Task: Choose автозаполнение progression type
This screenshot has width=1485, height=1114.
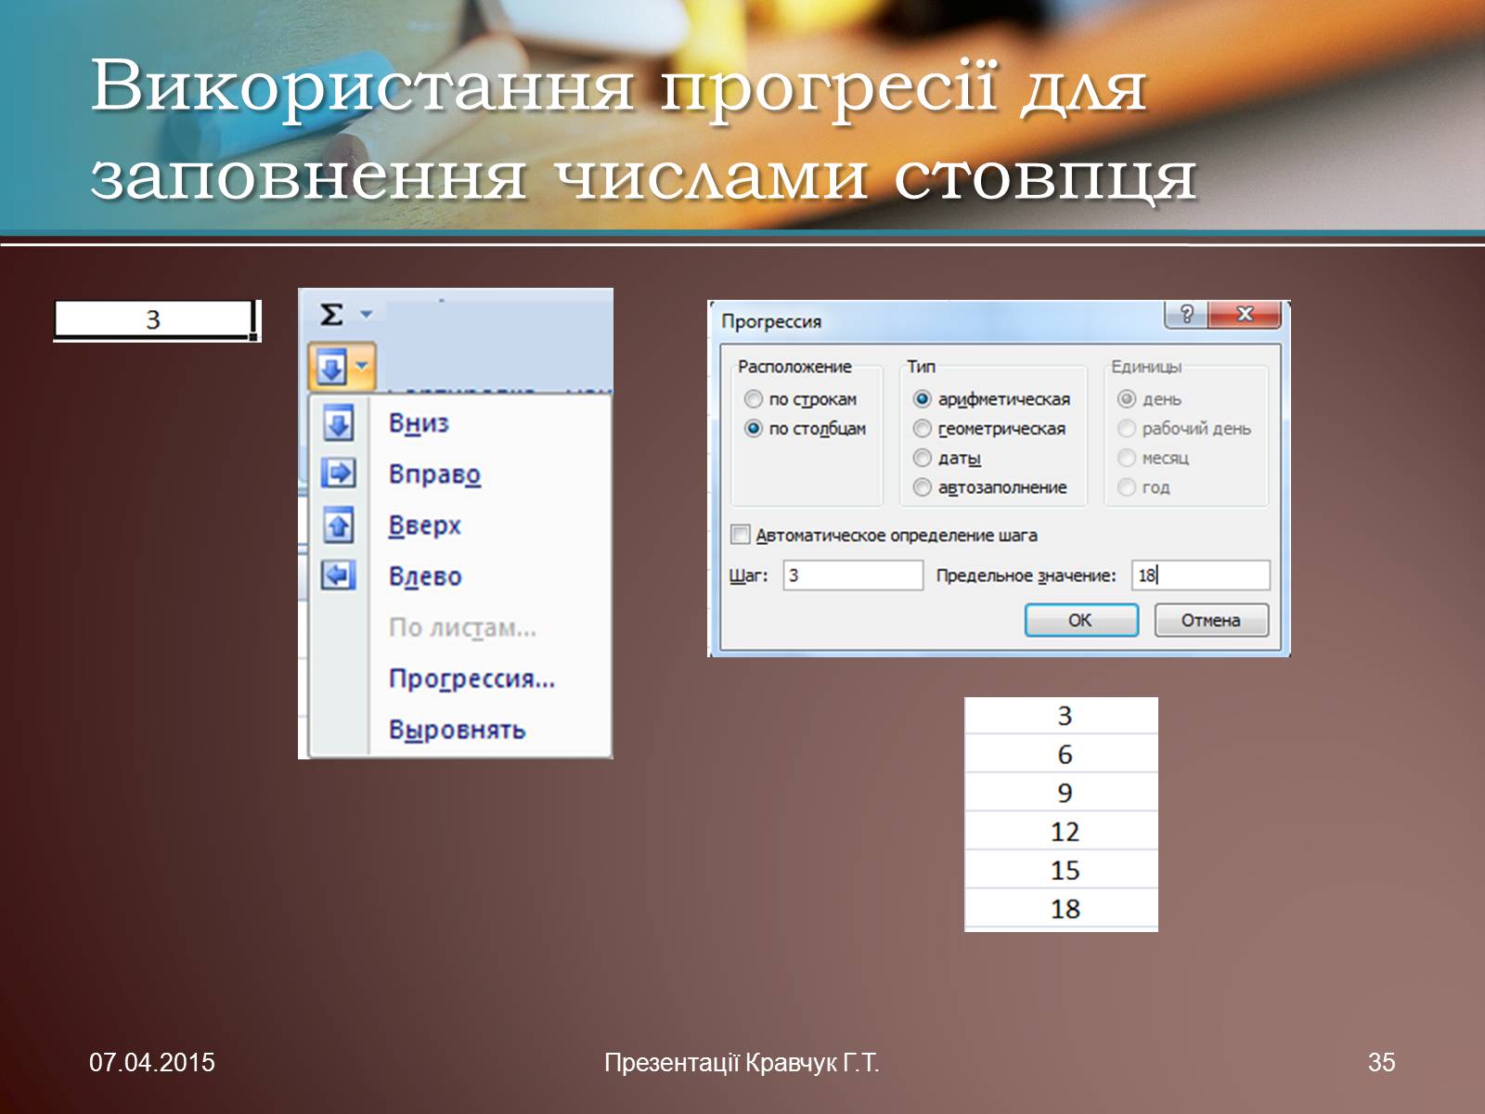Action: (922, 487)
